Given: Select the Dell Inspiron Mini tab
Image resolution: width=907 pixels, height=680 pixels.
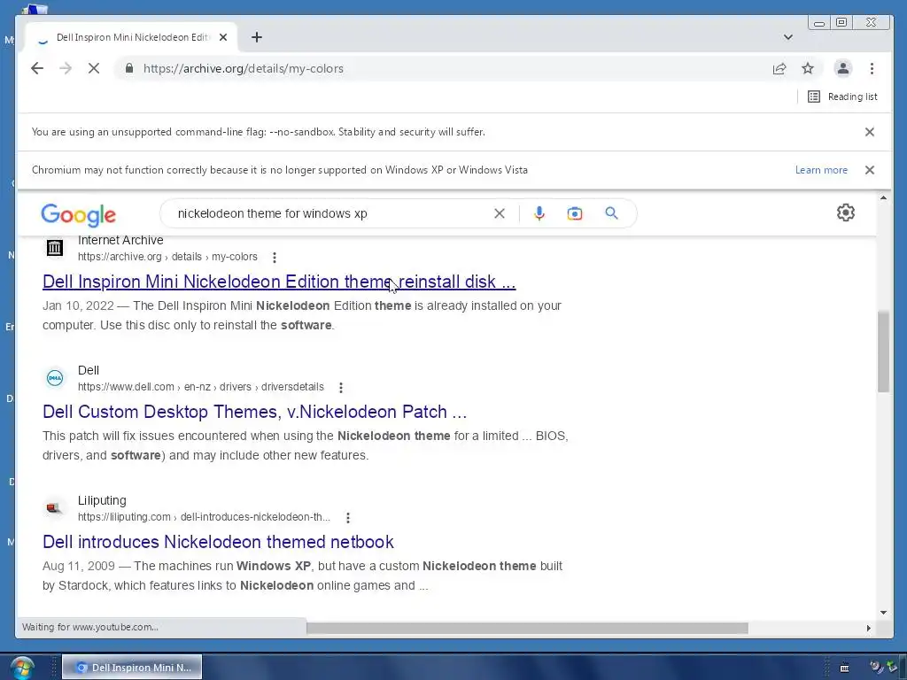Looking at the screenshot, I should (132, 37).
